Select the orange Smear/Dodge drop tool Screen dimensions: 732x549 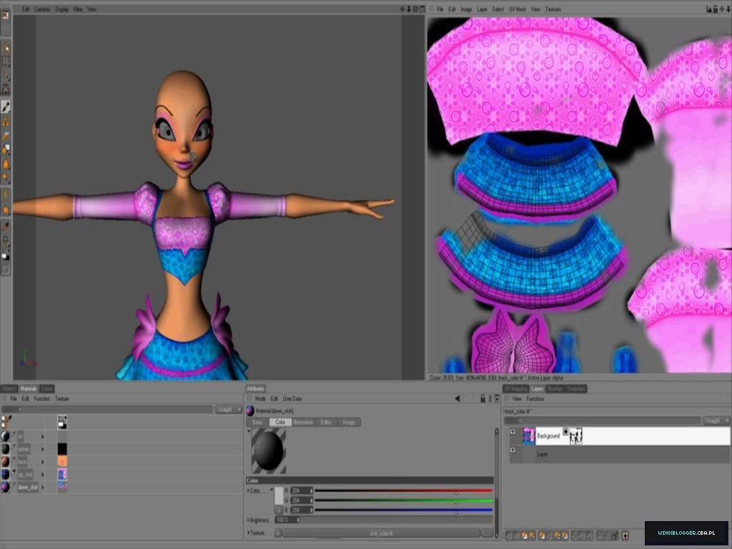coord(6,164)
